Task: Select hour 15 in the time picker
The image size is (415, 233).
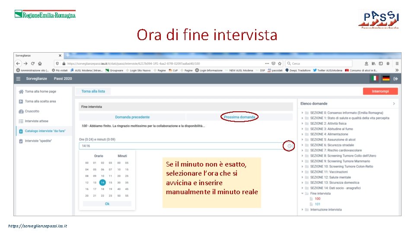Action: pos(110,183)
